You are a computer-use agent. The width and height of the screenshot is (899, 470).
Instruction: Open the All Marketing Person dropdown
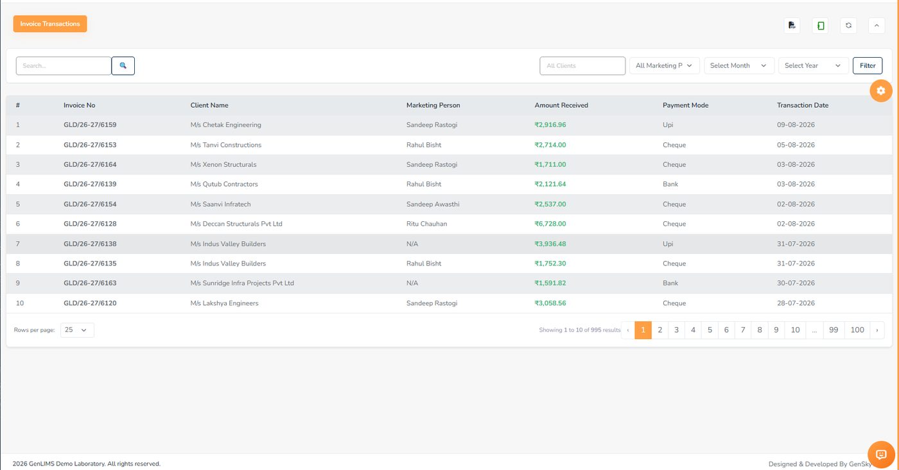(665, 65)
